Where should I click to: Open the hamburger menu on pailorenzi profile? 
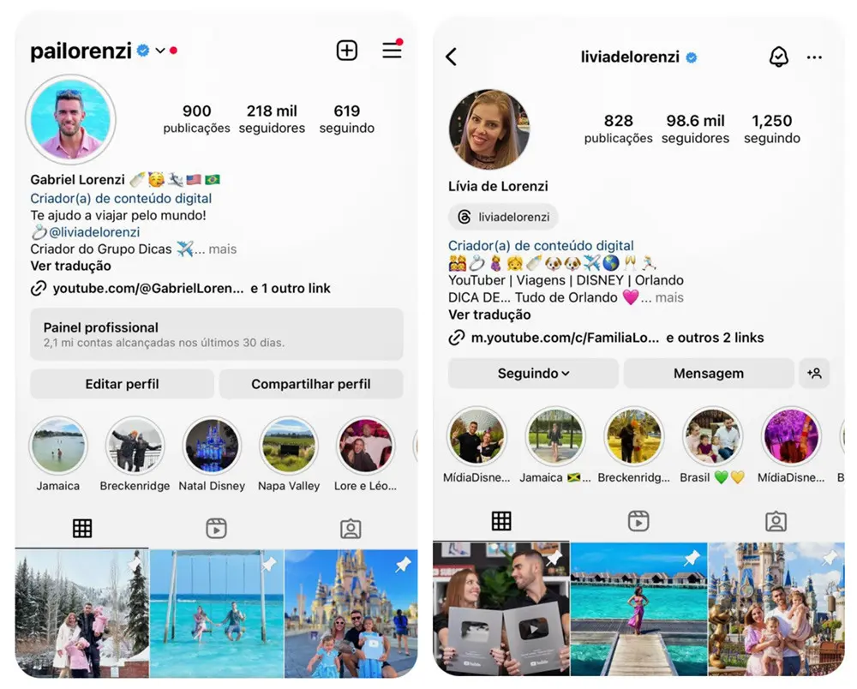pos(392,50)
